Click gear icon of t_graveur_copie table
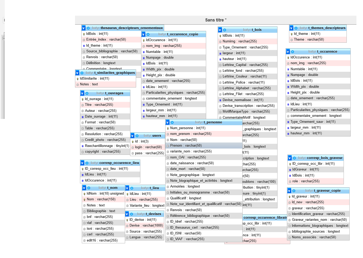Screen dimensions: 363x258 point(294,191)
